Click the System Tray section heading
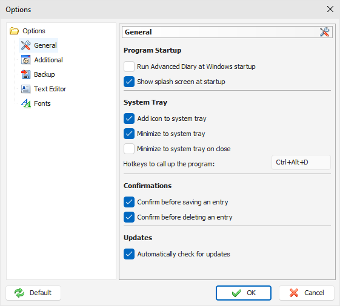This screenshot has width=340, height=306. tap(145, 102)
